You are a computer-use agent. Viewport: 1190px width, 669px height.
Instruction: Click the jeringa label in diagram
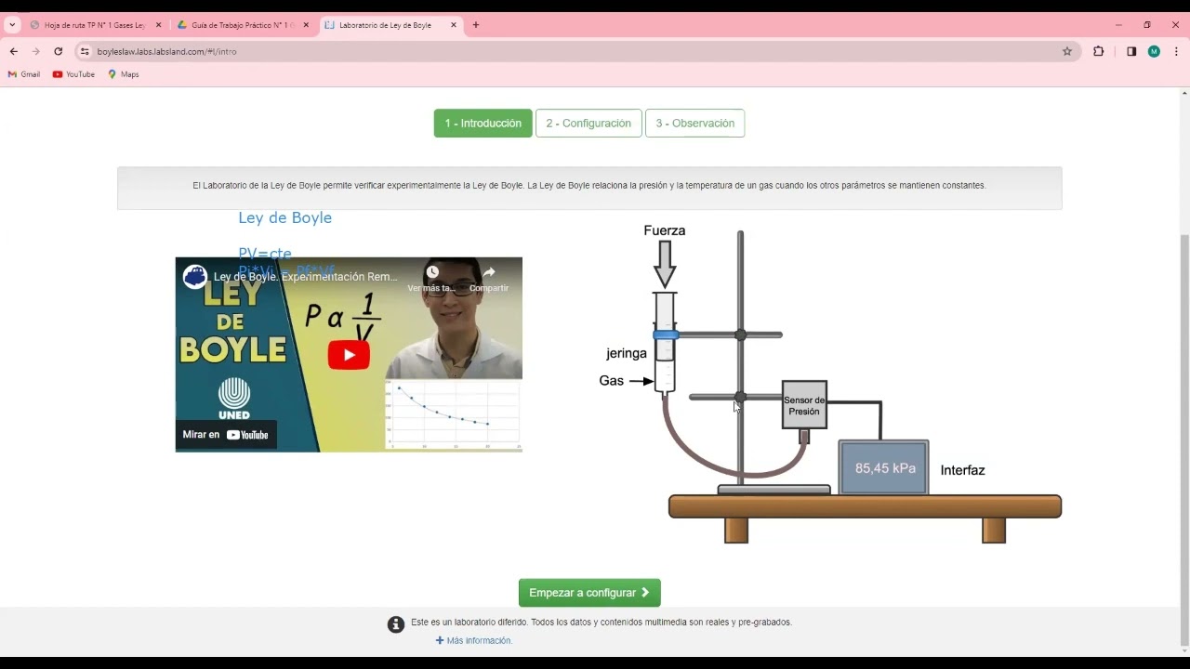tap(626, 353)
